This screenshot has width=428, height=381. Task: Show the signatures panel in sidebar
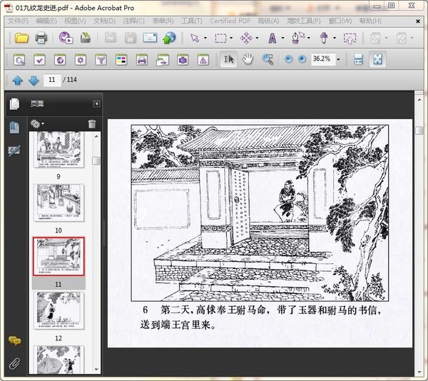[14, 151]
